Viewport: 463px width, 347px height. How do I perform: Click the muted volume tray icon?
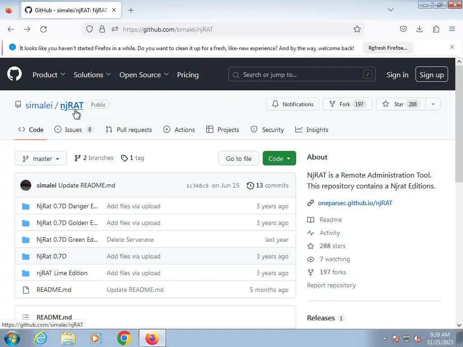pos(417,339)
